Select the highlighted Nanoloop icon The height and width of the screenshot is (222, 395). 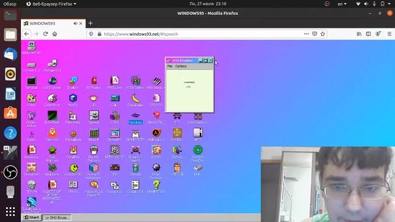(x=135, y=115)
